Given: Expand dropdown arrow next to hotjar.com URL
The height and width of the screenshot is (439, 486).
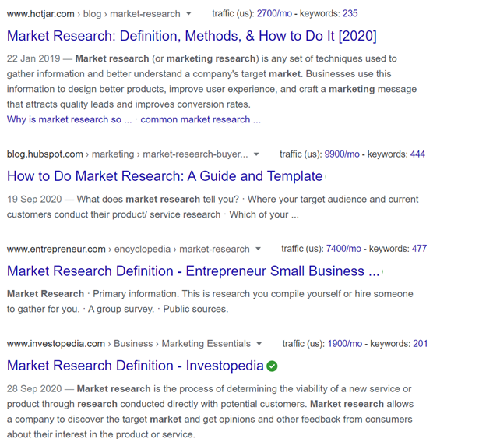Looking at the screenshot, I should point(188,14).
